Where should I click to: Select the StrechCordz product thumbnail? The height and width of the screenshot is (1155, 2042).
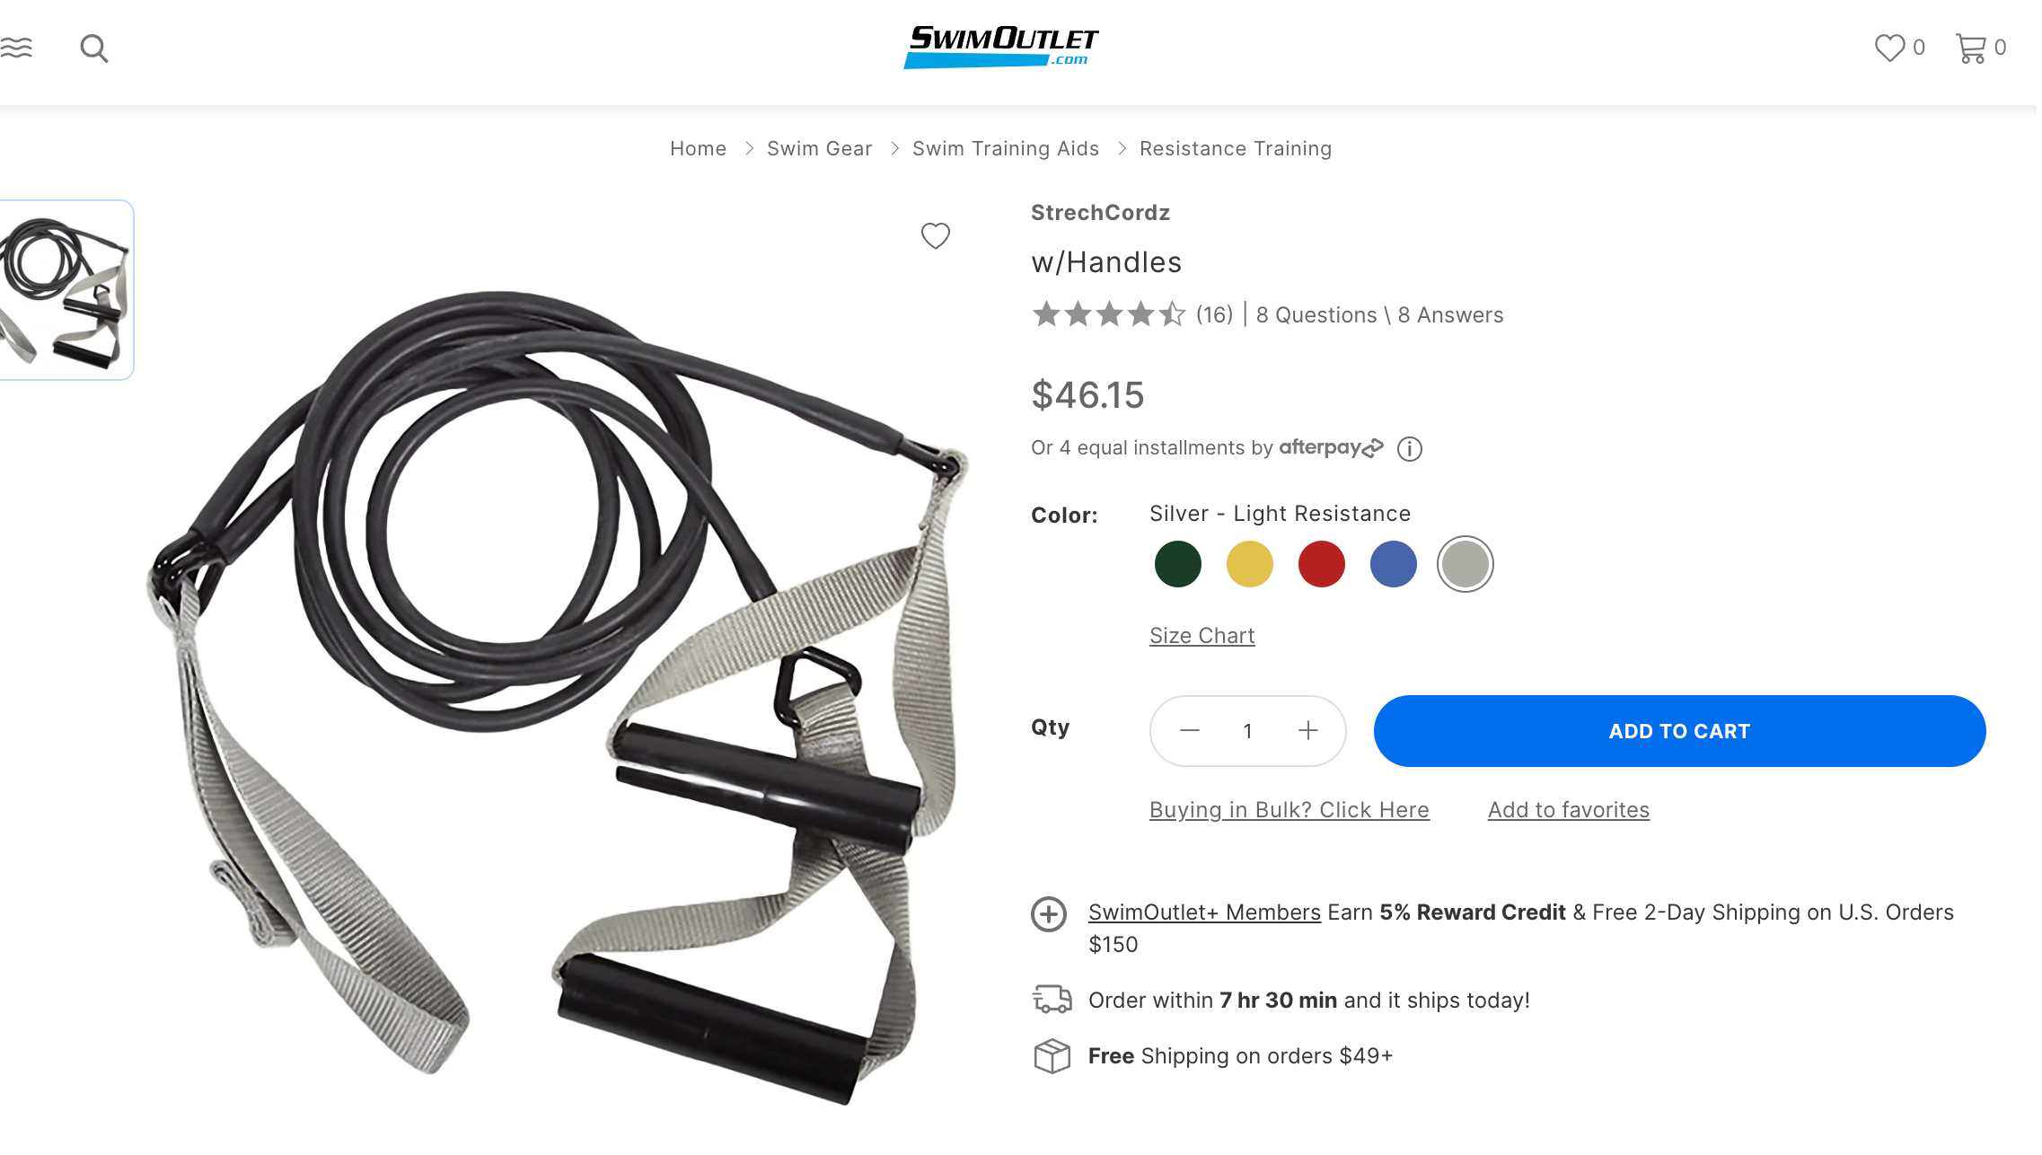[66, 290]
